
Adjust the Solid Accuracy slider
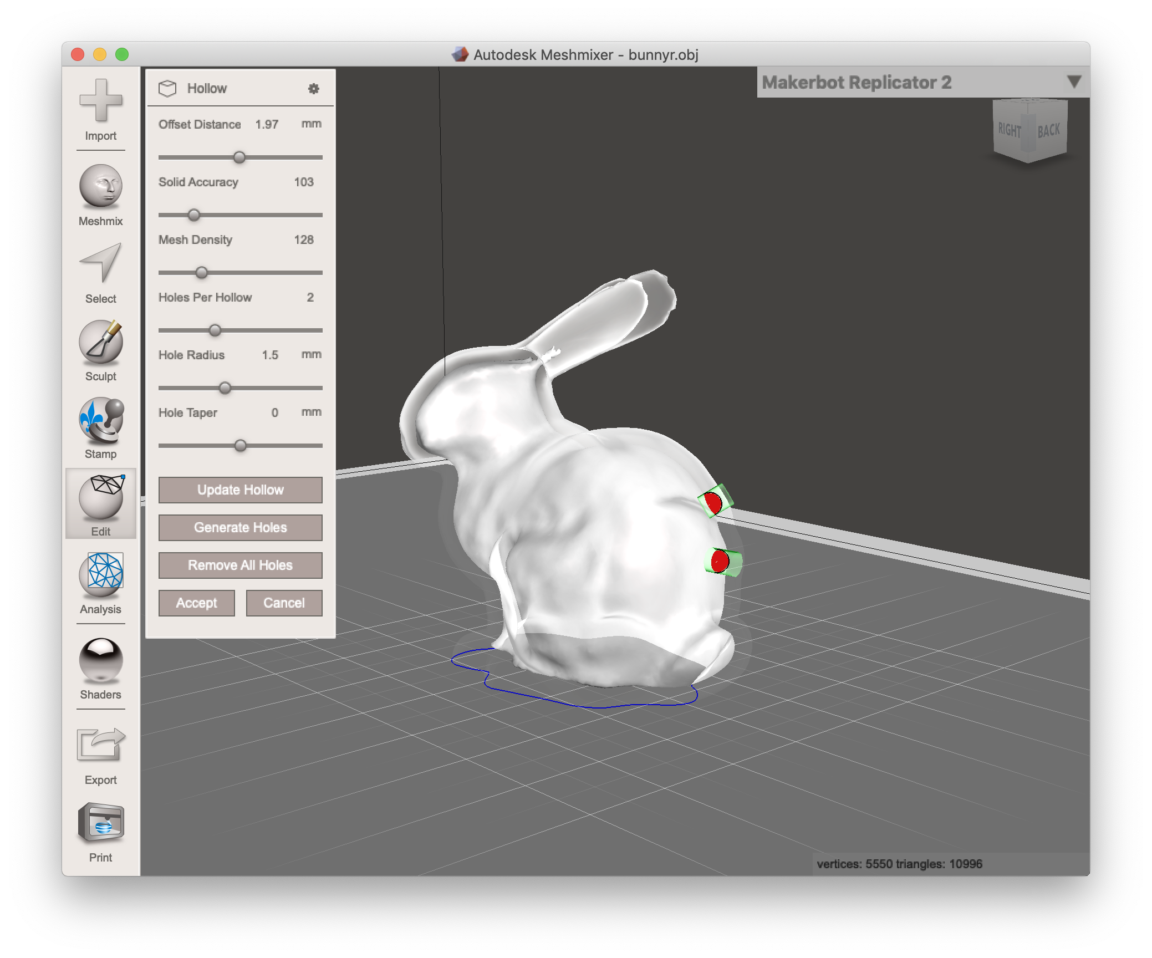point(194,215)
